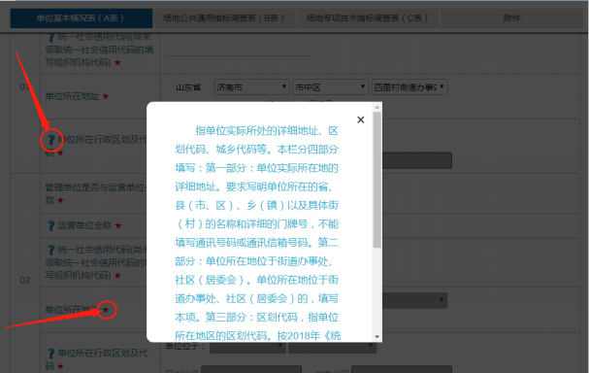Open the 四里村街道办事处 street dropdown
Screen dimensions: 589x373
(x=409, y=87)
